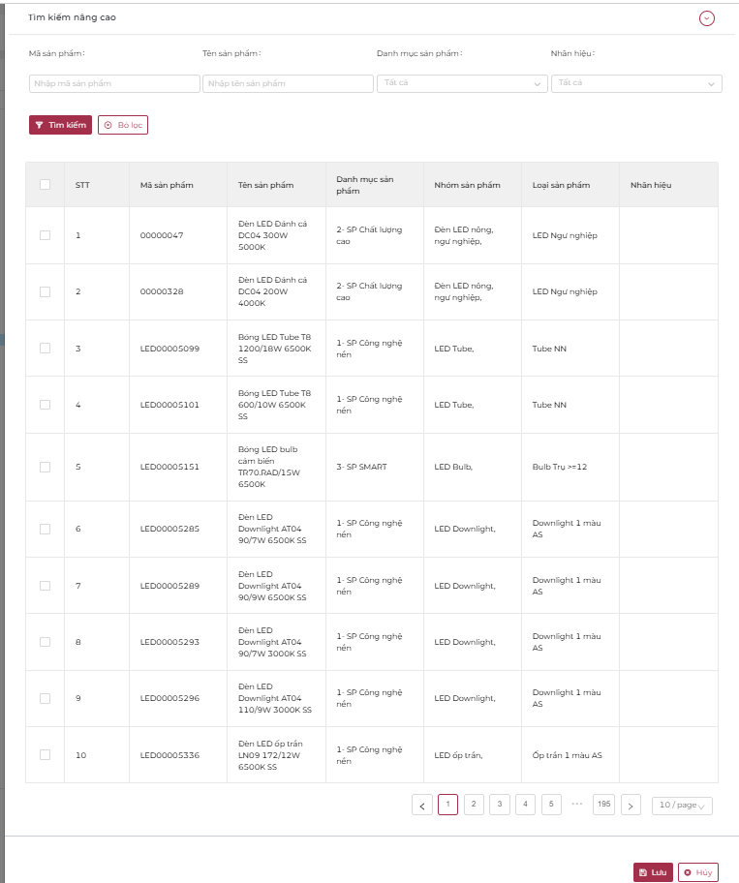This screenshot has width=739, height=883.
Task: Click the Hủy cancel button
Action: (x=698, y=872)
